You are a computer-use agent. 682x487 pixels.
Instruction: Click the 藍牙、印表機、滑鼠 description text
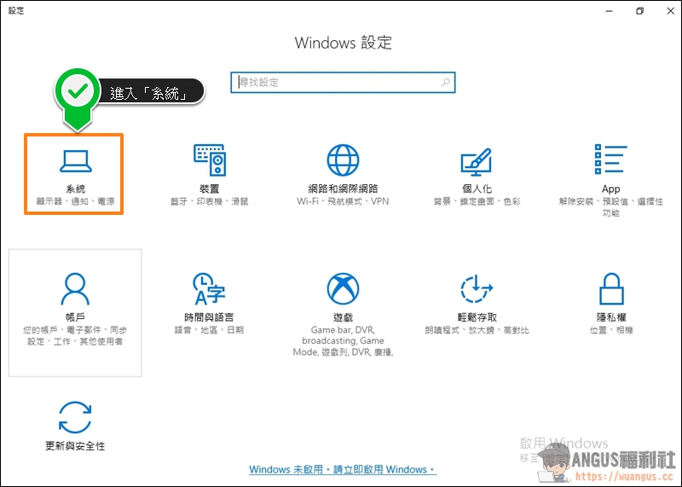209,202
